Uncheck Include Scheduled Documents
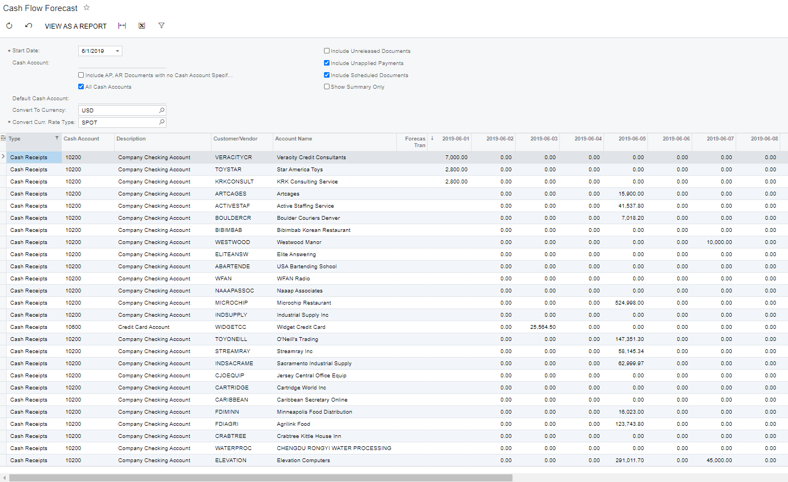This screenshot has width=788, height=482. tap(327, 75)
